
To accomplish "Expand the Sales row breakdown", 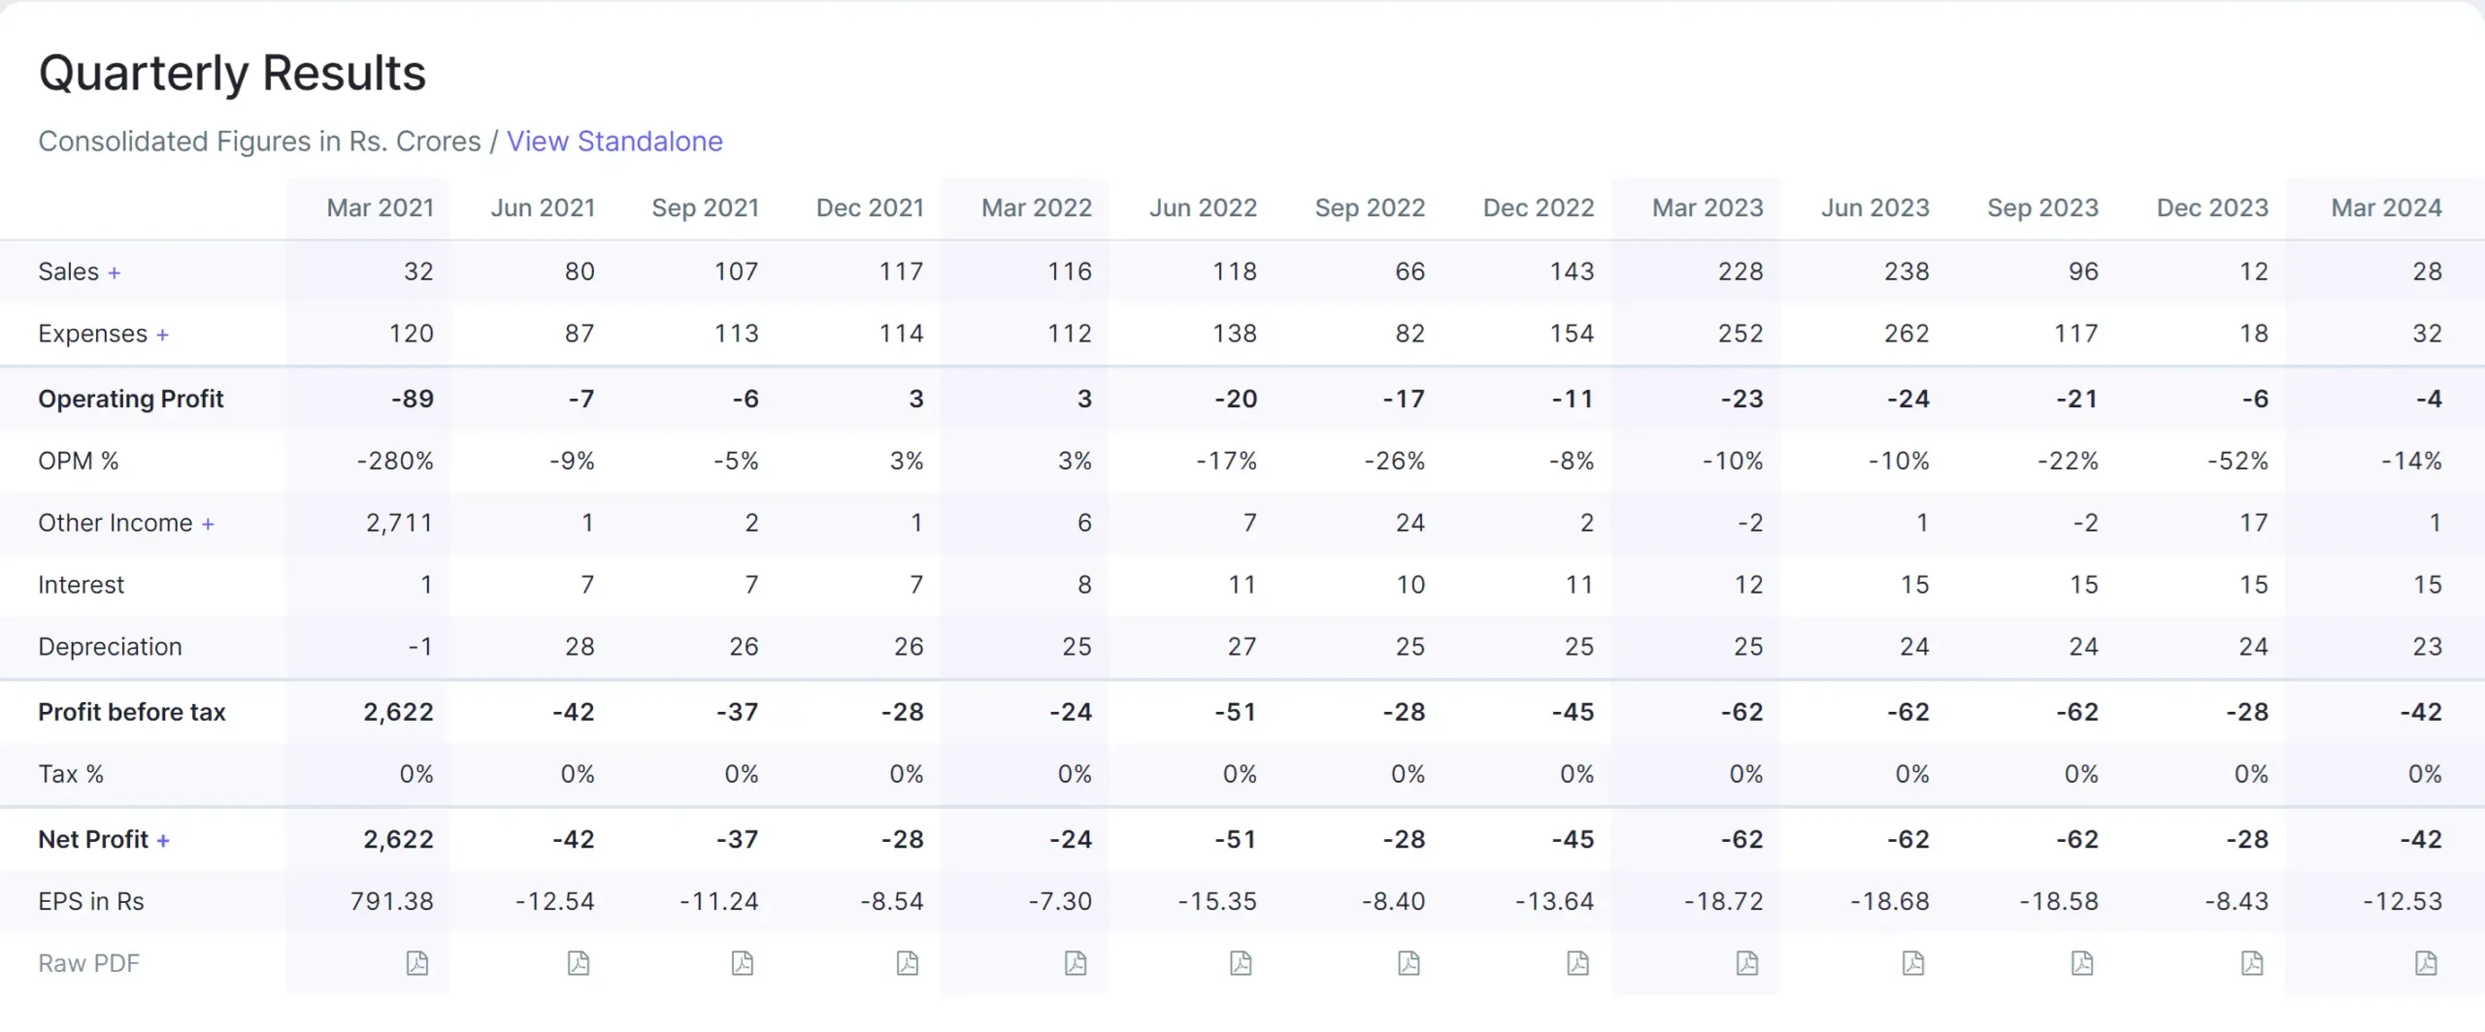I will (x=115, y=274).
